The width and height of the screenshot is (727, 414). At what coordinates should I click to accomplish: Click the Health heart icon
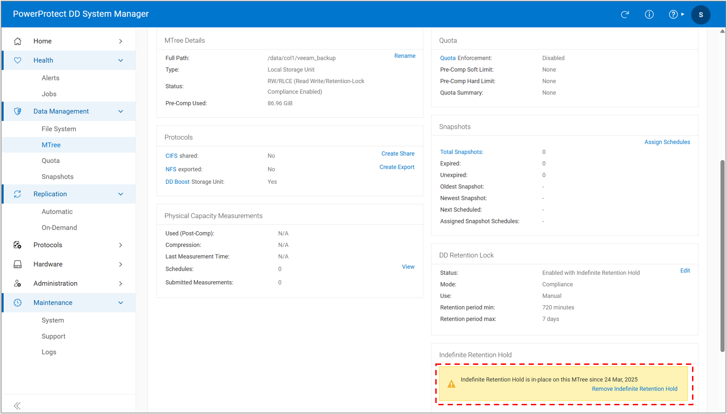17,60
